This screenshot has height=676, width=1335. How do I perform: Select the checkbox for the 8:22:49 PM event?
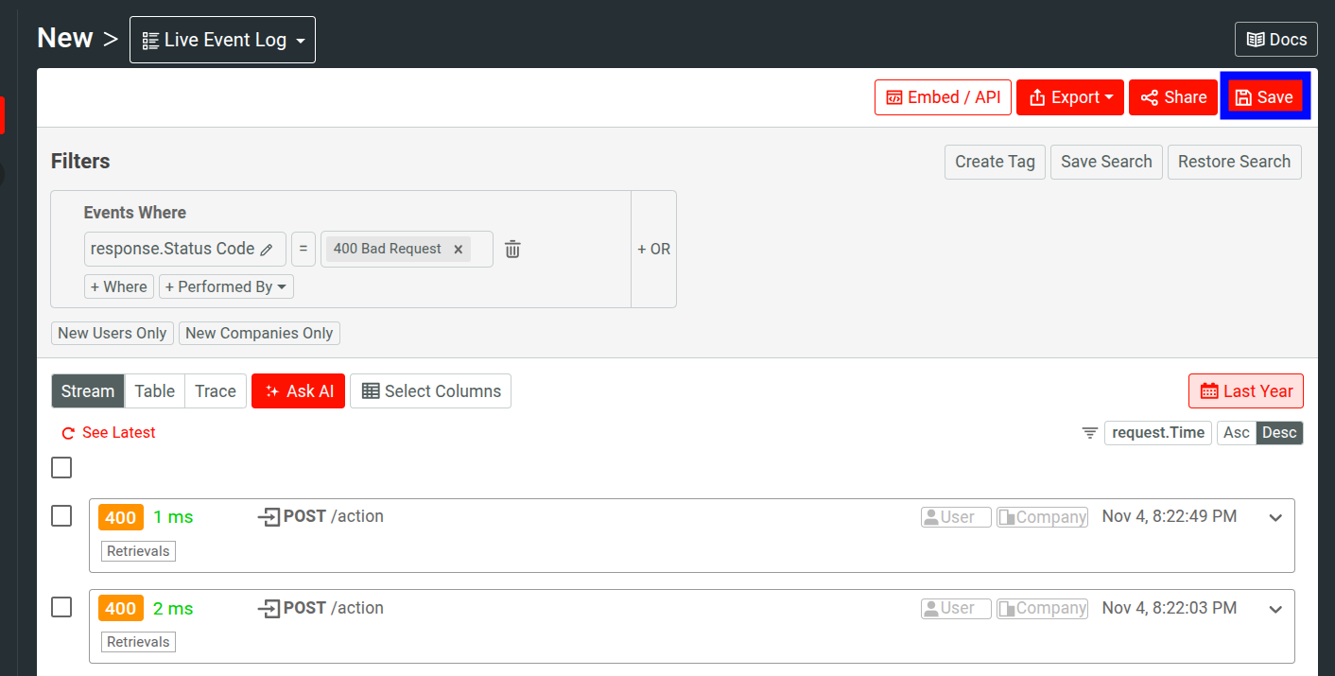click(x=61, y=515)
